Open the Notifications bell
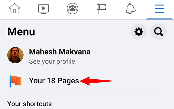The width and height of the screenshot is (174, 109). (x=130, y=9)
